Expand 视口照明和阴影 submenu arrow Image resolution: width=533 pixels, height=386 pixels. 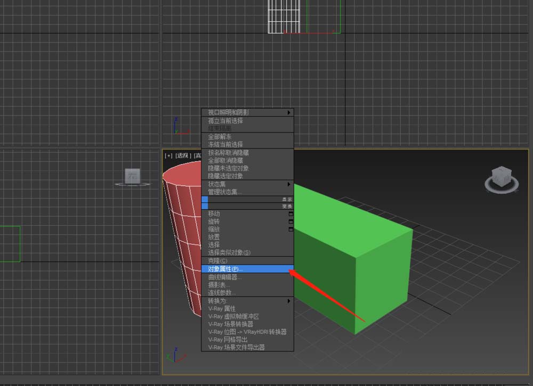pyautogui.click(x=288, y=112)
